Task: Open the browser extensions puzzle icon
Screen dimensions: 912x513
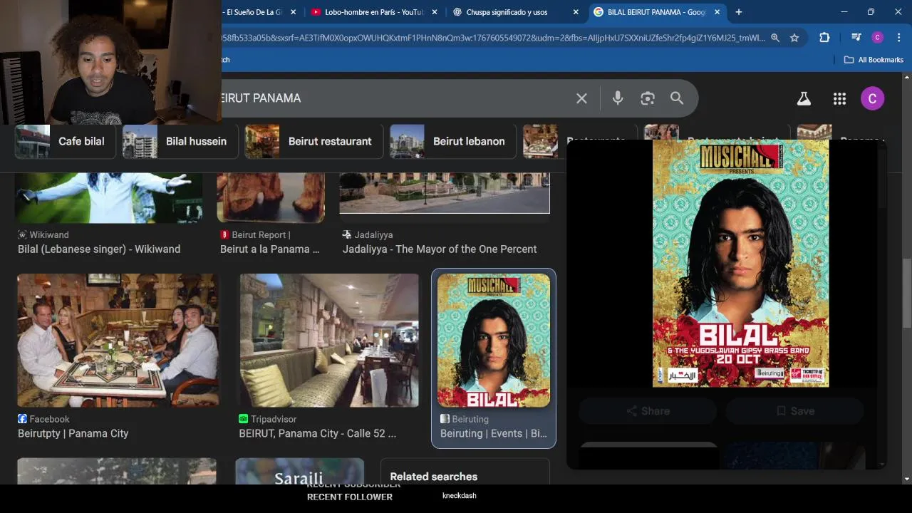Action: 824,38
